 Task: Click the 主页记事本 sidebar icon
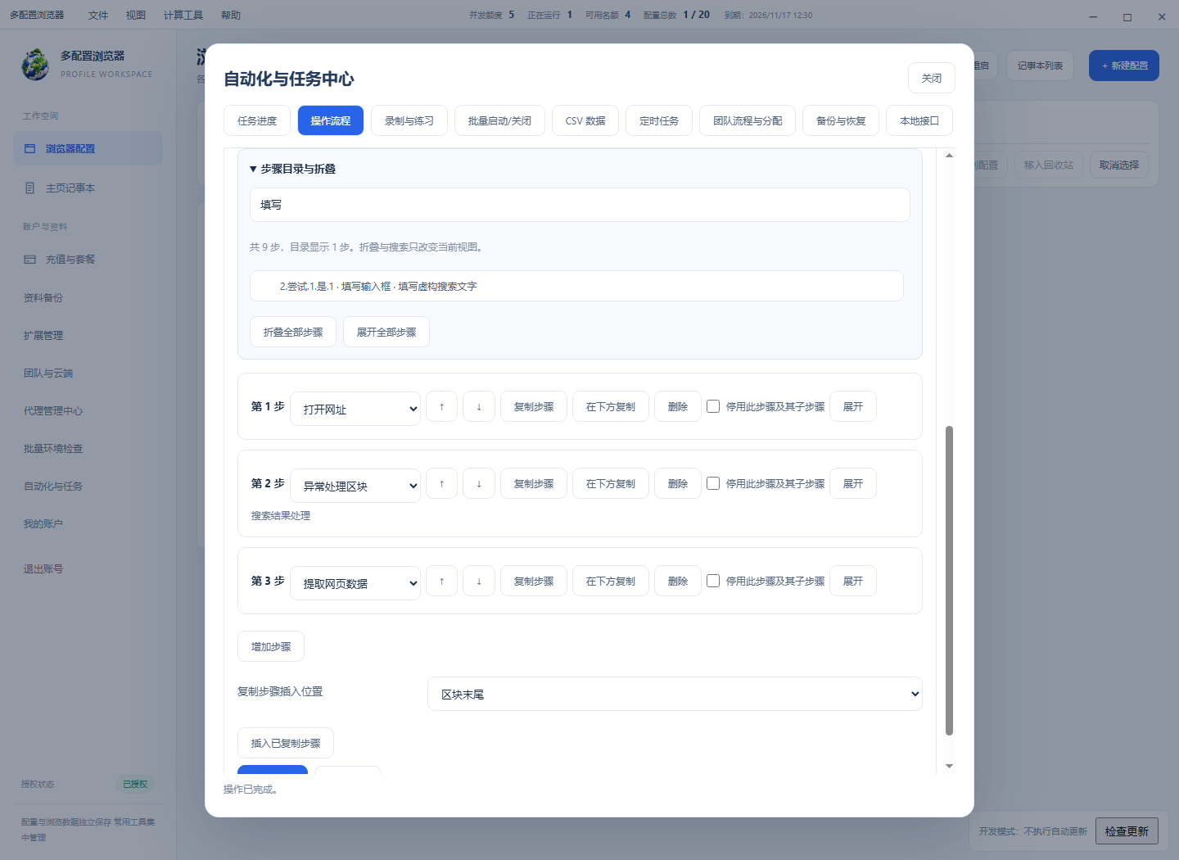coord(30,188)
